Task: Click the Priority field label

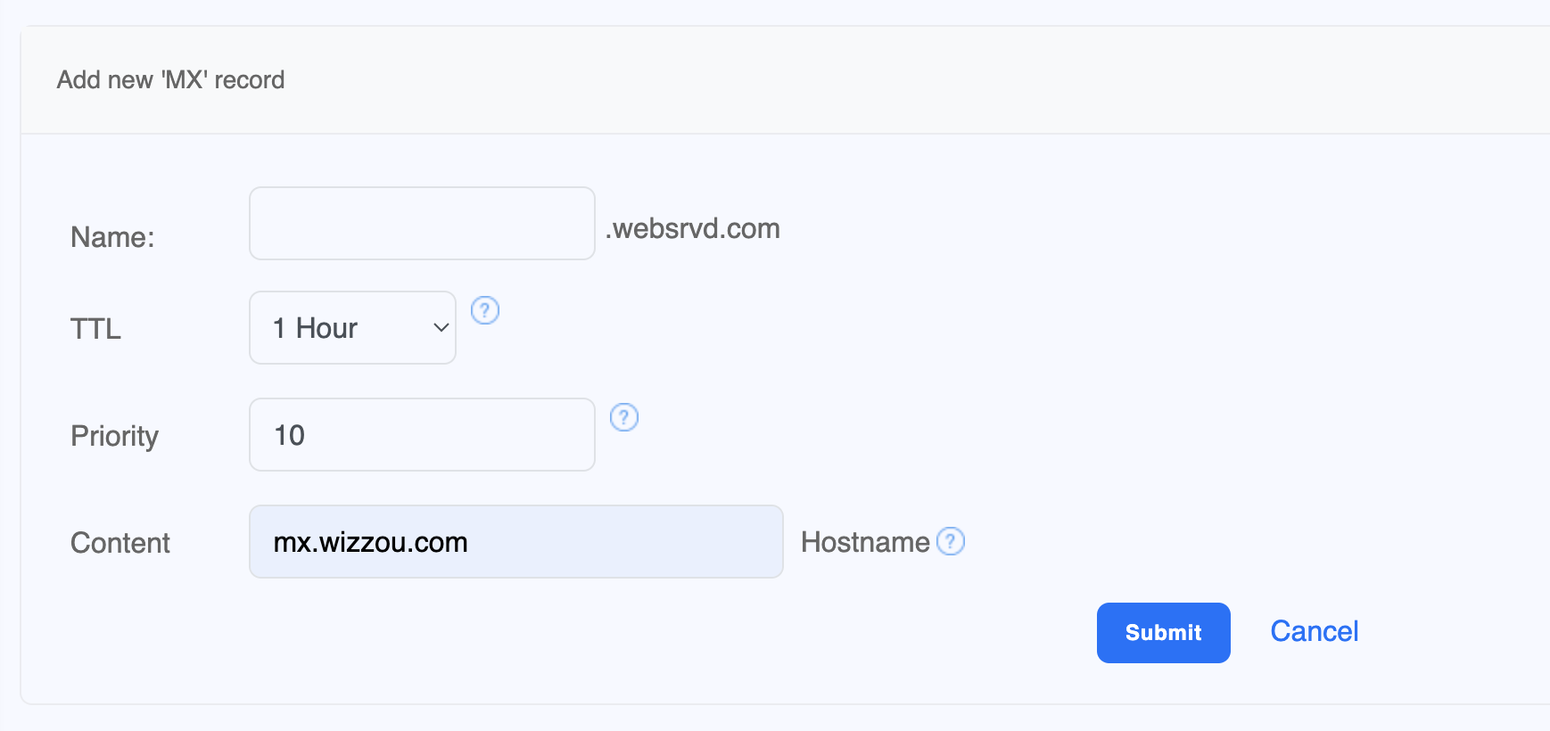Action: point(114,436)
